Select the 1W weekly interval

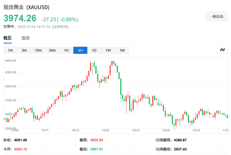(x=108, y=50)
